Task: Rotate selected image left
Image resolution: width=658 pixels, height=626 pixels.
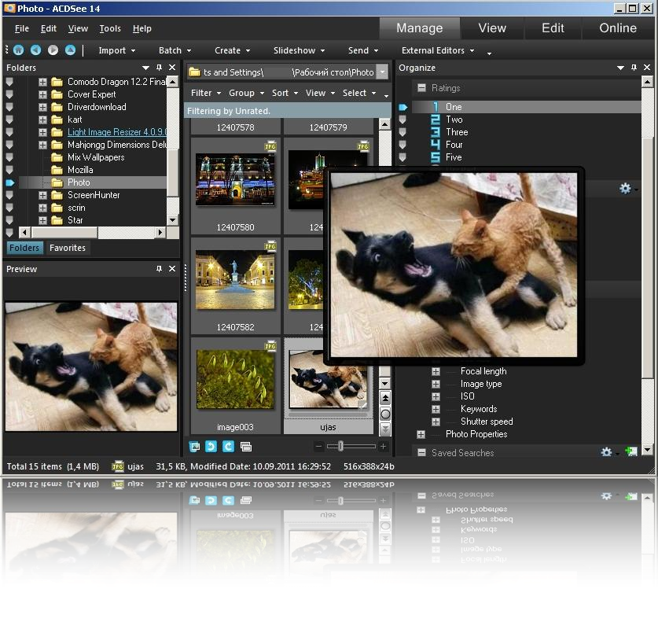Action: click(211, 447)
